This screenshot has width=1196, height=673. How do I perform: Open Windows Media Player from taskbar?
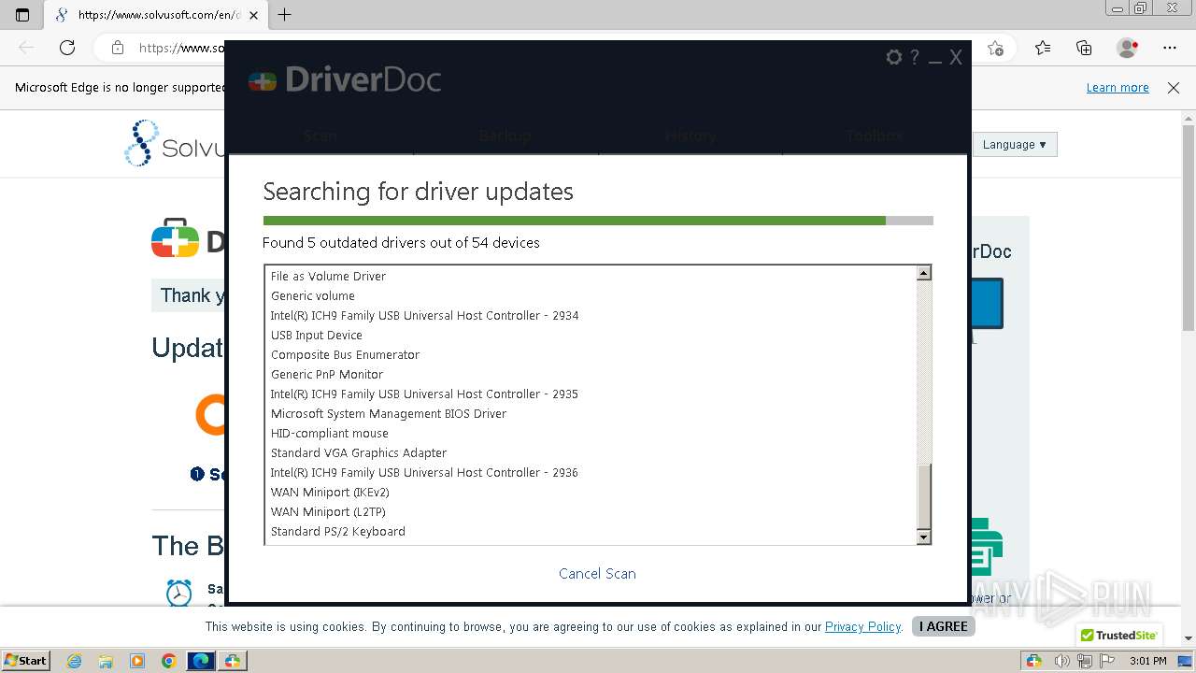point(137,661)
